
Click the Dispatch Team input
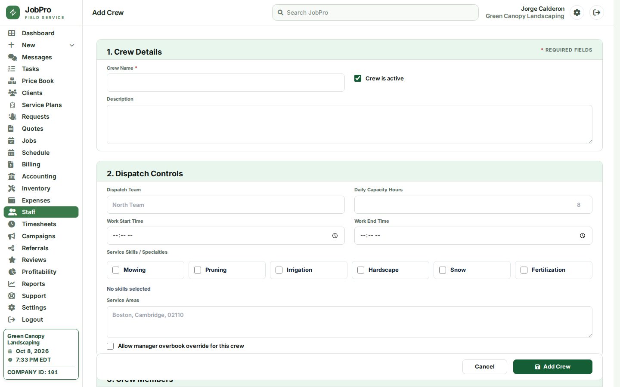coord(226,205)
